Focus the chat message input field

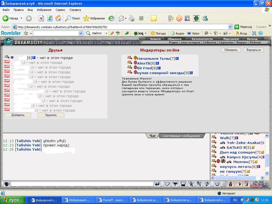tap(82, 184)
